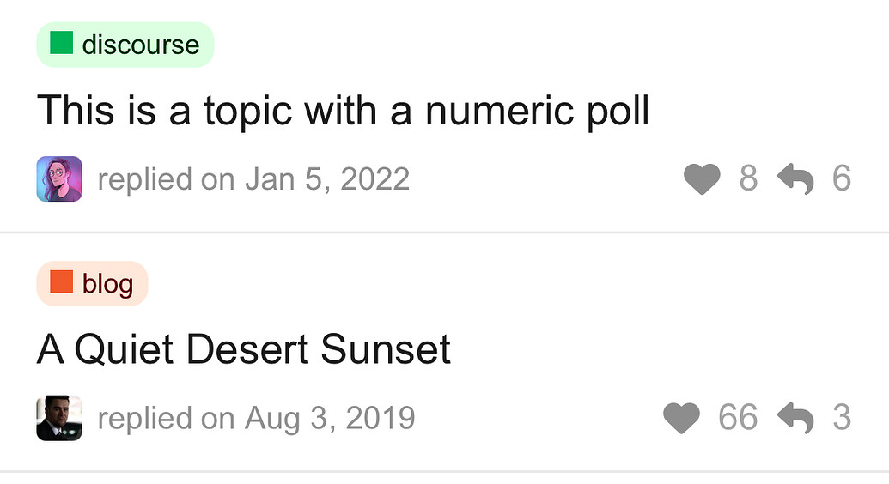Open the discourse category label
This screenshot has height=484, width=889.
point(140,45)
